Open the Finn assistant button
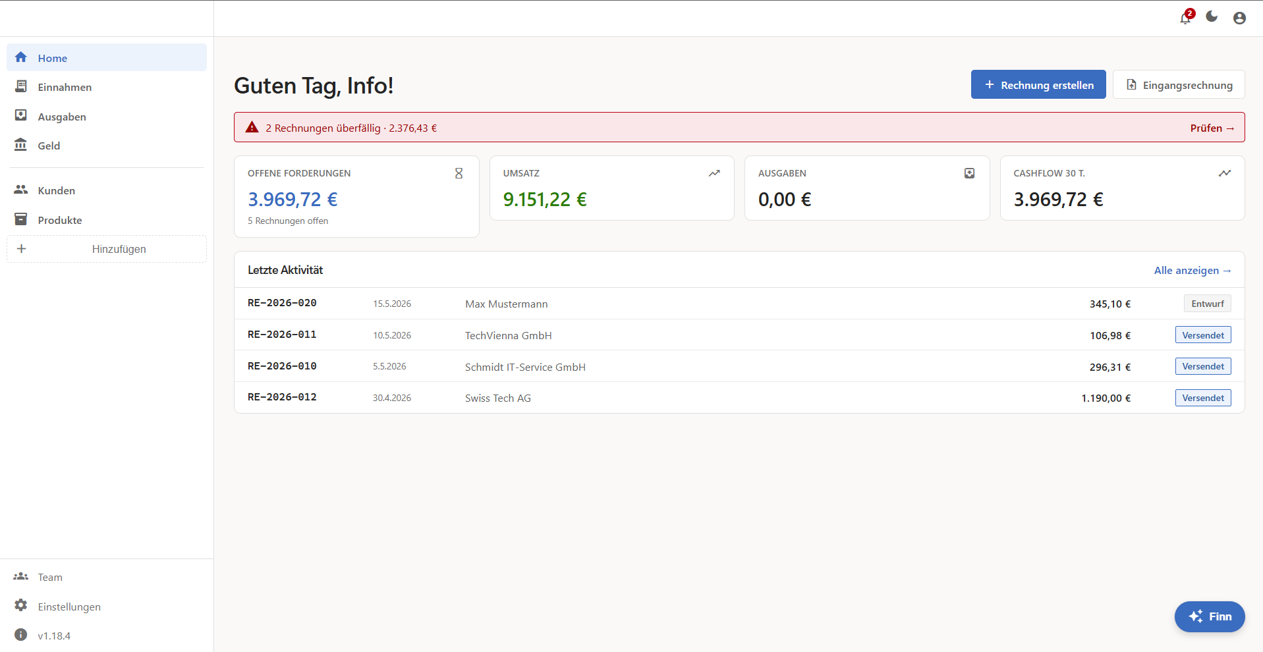This screenshot has height=652, width=1263. coord(1210,616)
